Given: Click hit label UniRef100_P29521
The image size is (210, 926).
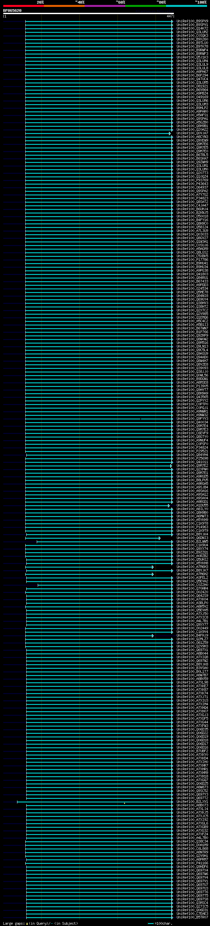Looking at the screenshot, I should pyautogui.click(x=192, y=451).
